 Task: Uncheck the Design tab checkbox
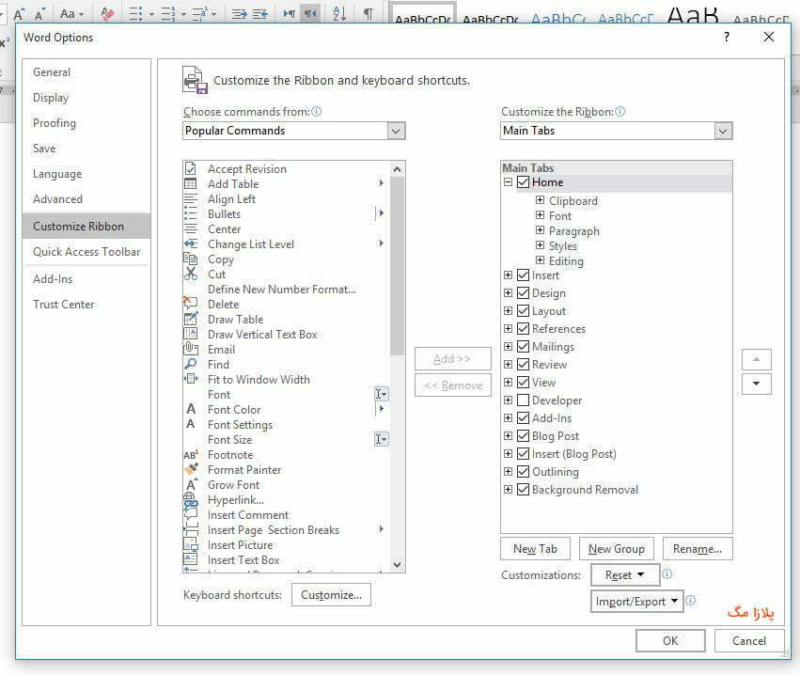point(523,293)
